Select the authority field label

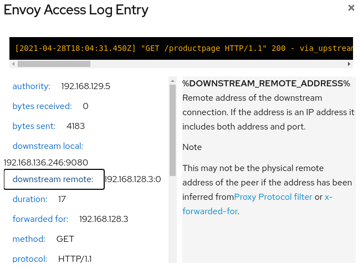31,86
